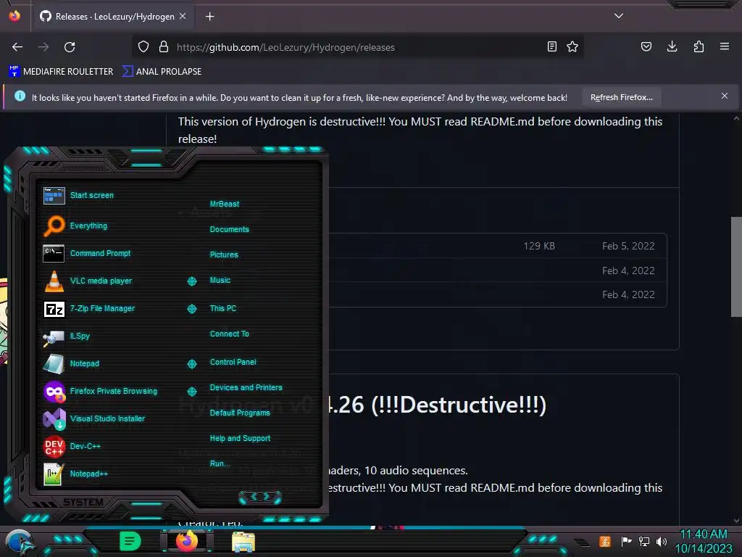
Task: Bookmark this page with star icon
Action: [572, 46]
